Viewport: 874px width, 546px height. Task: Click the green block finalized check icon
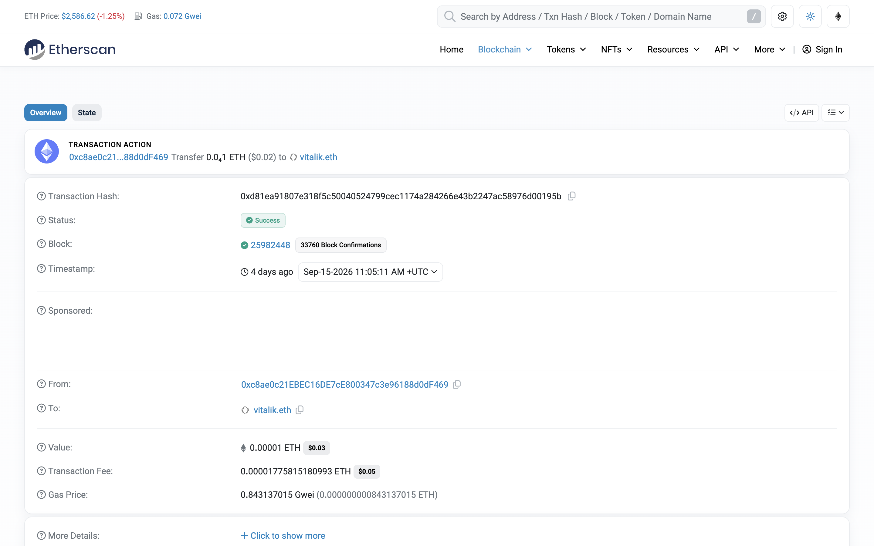click(245, 245)
